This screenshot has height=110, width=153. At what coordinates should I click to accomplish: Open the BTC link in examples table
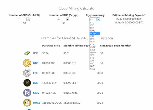pos(35,63)
